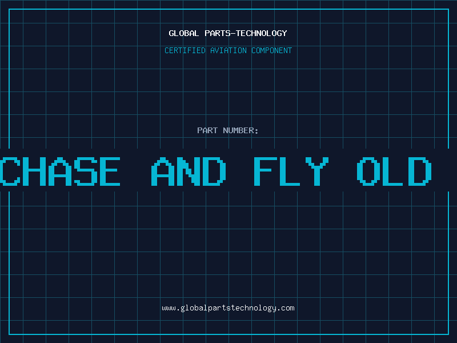The height and width of the screenshot is (343, 457).
Task: Click the word TECHNOLOGY in the header
Action: (262, 33)
